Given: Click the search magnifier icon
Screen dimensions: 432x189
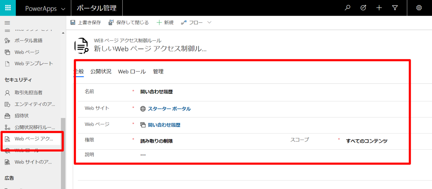Looking at the screenshot, I should click(x=347, y=8).
